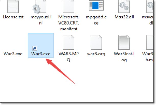The image size is (156, 105).
Task: Click the highlighted War3.exe shortcut filename
Action: 41,54
